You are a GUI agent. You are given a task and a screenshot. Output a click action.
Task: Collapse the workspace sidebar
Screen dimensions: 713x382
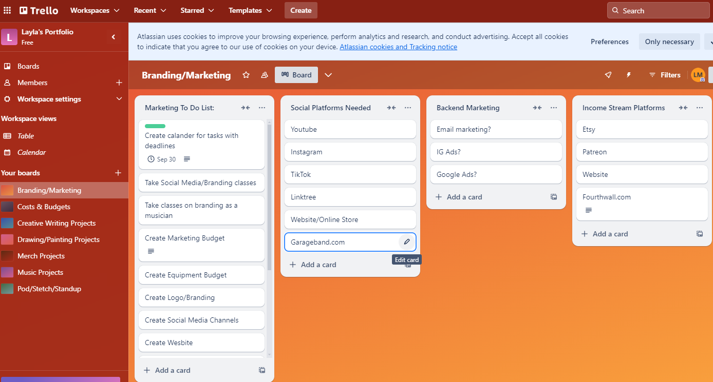coord(114,37)
